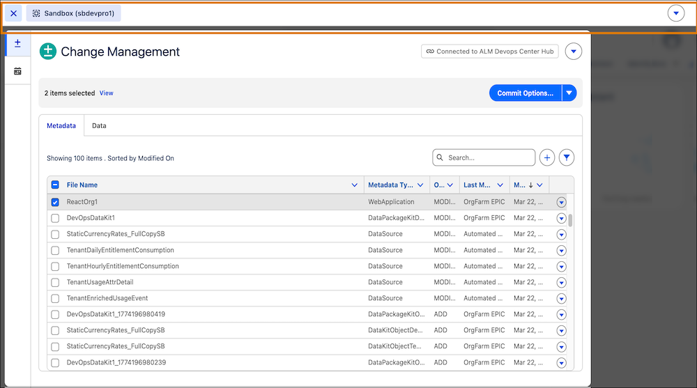Check DevOpsDataKit1_1774196980419 checkbox
Image resolution: width=697 pixels, height=388 pixels.
(x=55, y=315)
